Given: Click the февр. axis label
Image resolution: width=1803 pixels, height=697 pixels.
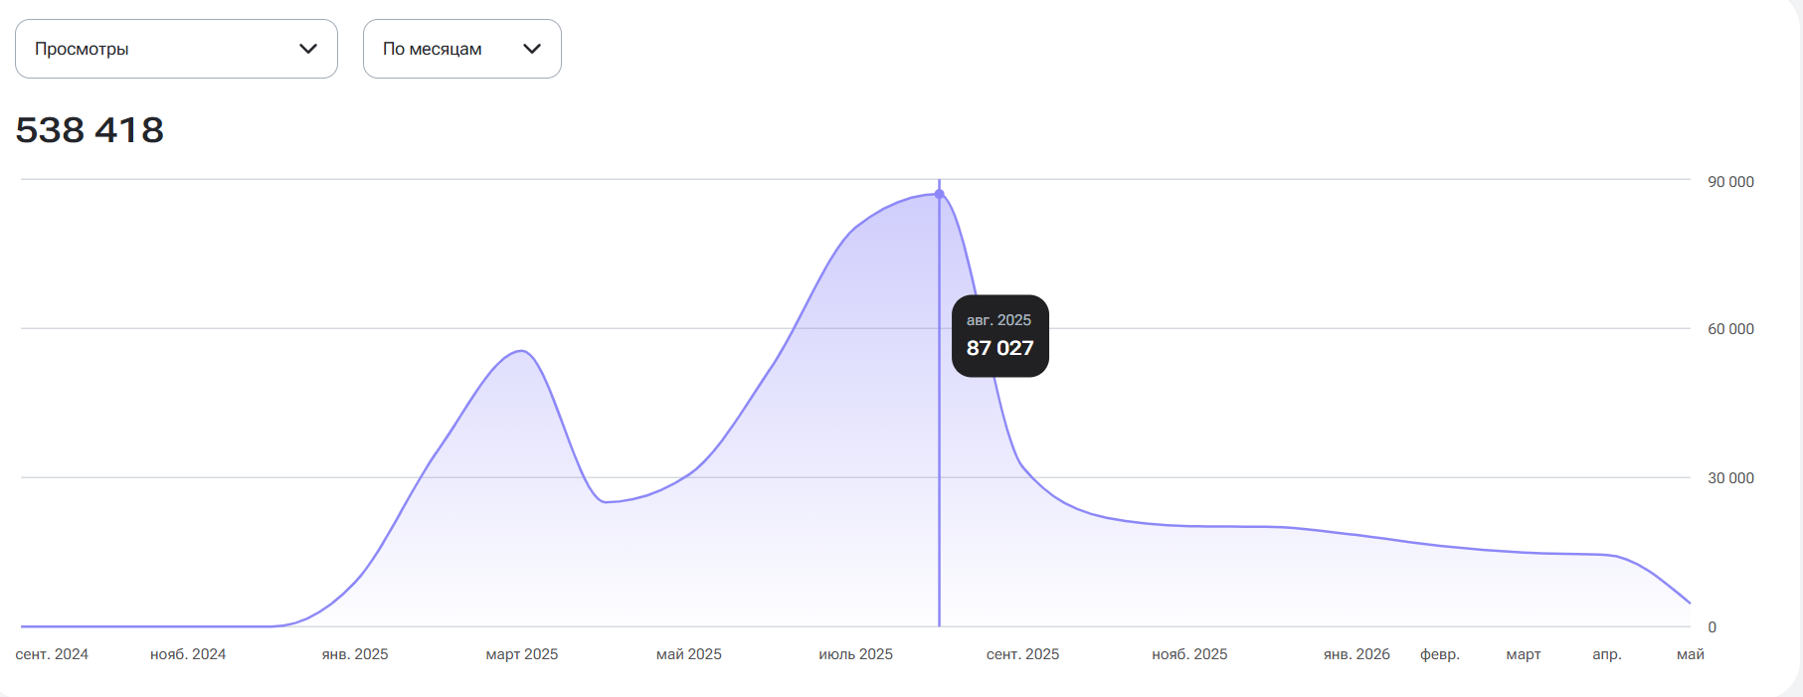Looking at the screenshot, I should (x=1440, y=654).
